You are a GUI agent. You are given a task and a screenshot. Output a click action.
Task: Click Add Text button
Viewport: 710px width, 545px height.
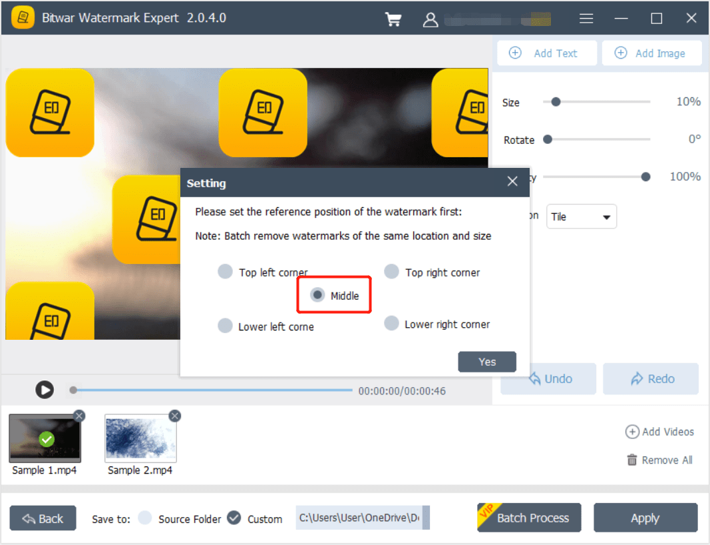pos(546,53)
